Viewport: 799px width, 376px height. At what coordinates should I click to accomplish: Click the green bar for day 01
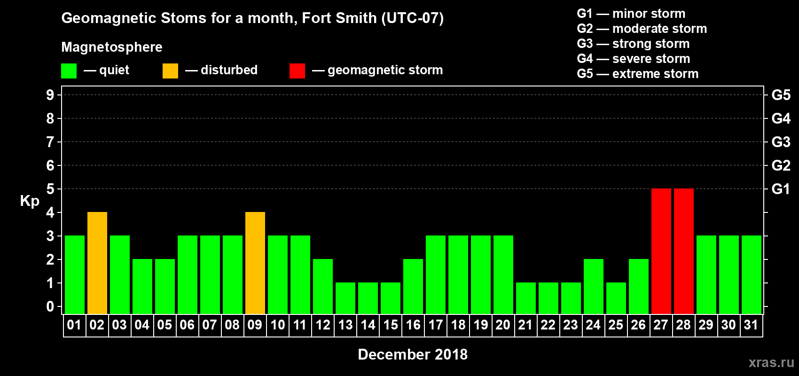coord(75,274)
